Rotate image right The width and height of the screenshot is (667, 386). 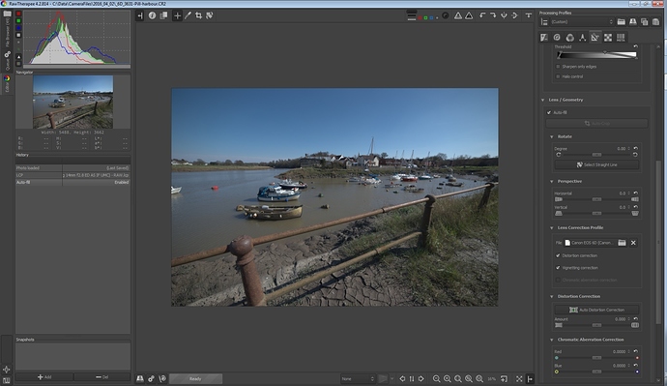[x=493, y=15]
